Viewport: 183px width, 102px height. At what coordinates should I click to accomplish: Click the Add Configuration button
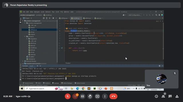pos(134,15)
